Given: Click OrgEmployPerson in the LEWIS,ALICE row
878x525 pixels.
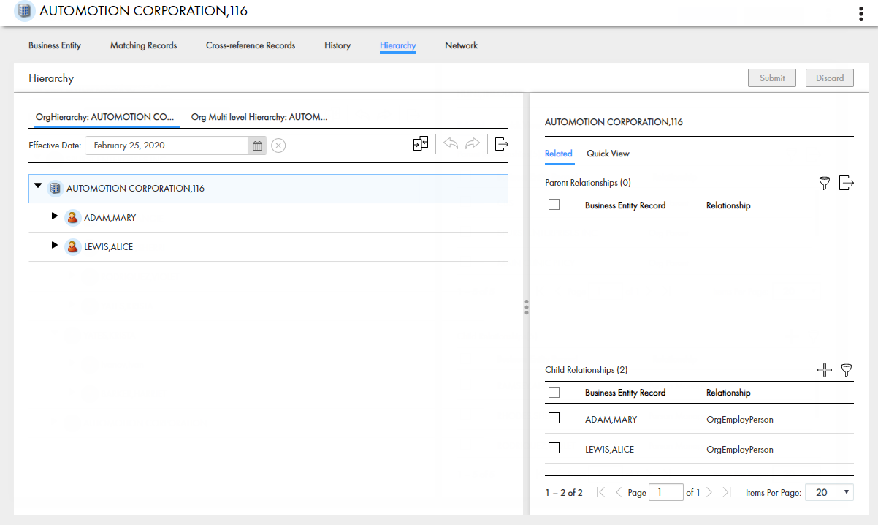Looking at the screenshot, I should pos(739,449).
